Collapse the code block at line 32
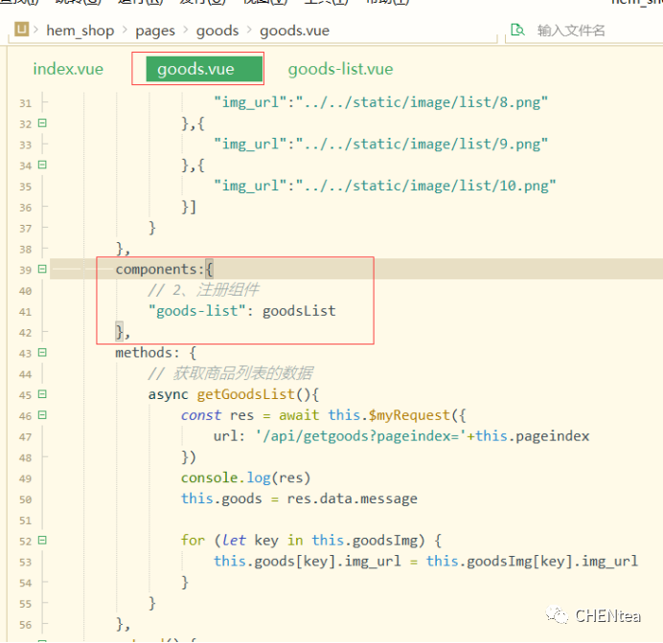Viewport: 663px width, 643px height. [42, 123]
